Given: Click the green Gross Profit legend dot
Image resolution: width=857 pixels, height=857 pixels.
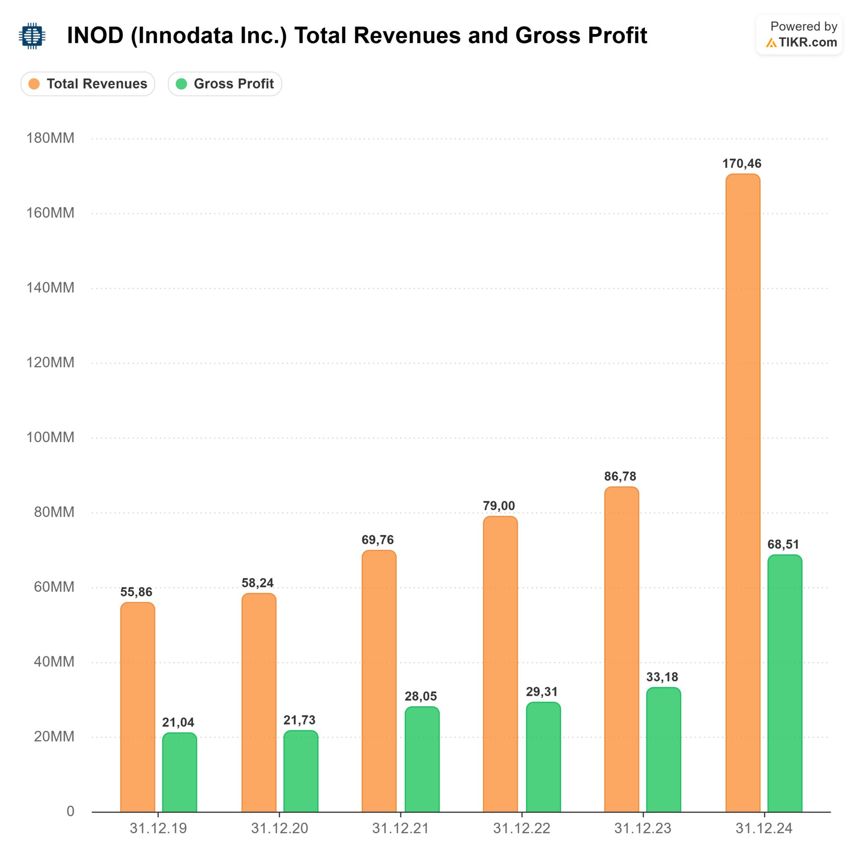Looking at the screenshot, I should pos(181,84).
